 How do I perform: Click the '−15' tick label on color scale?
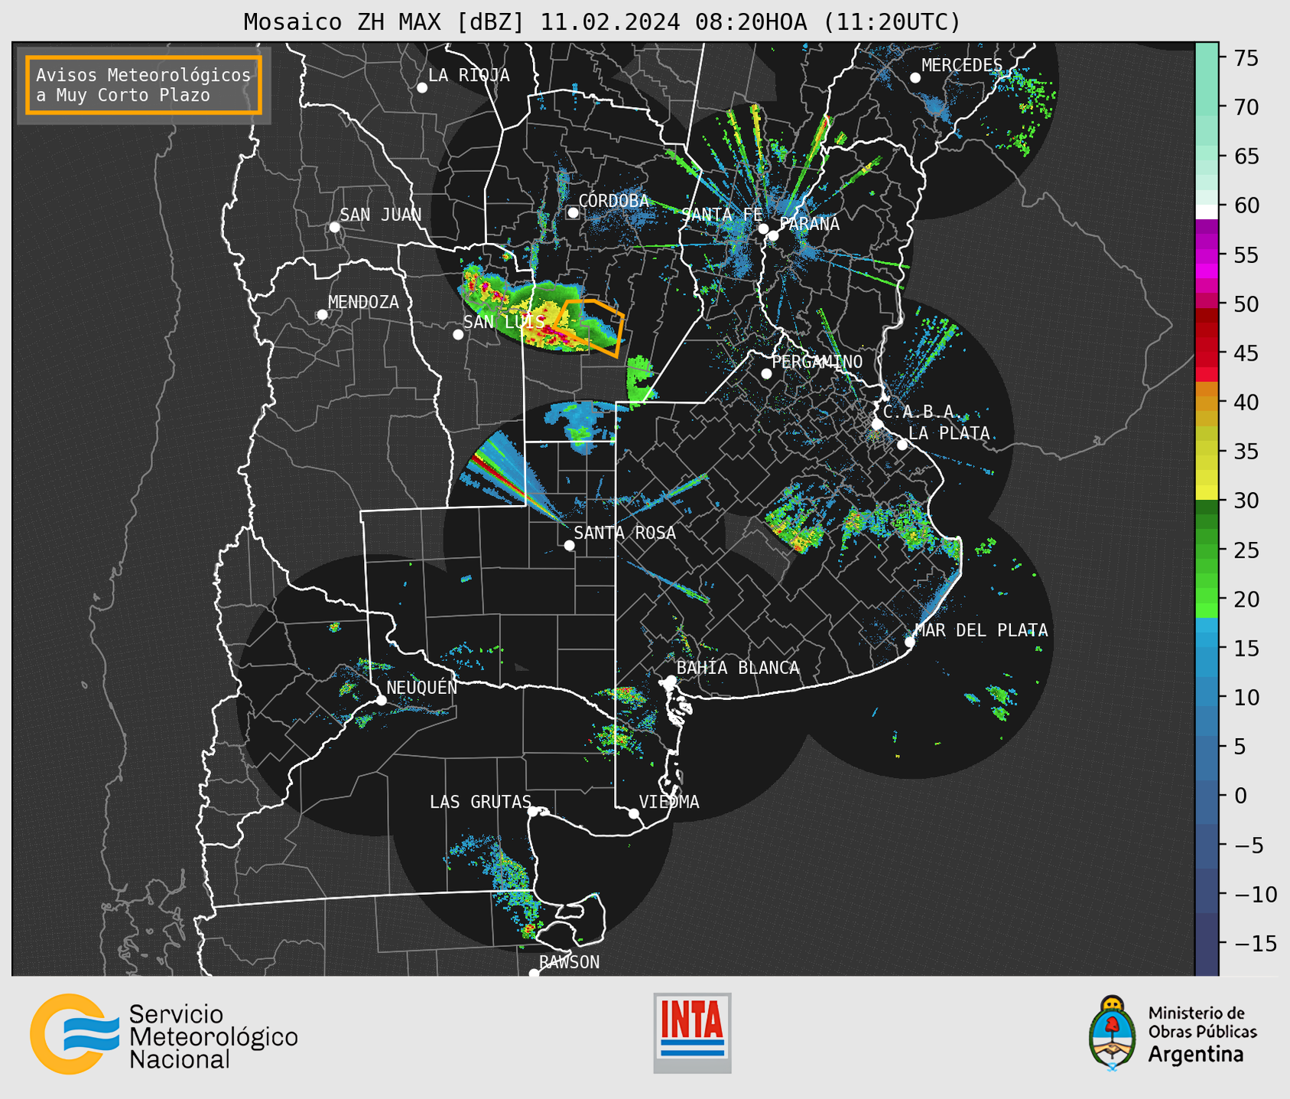tap(1255, 943)
